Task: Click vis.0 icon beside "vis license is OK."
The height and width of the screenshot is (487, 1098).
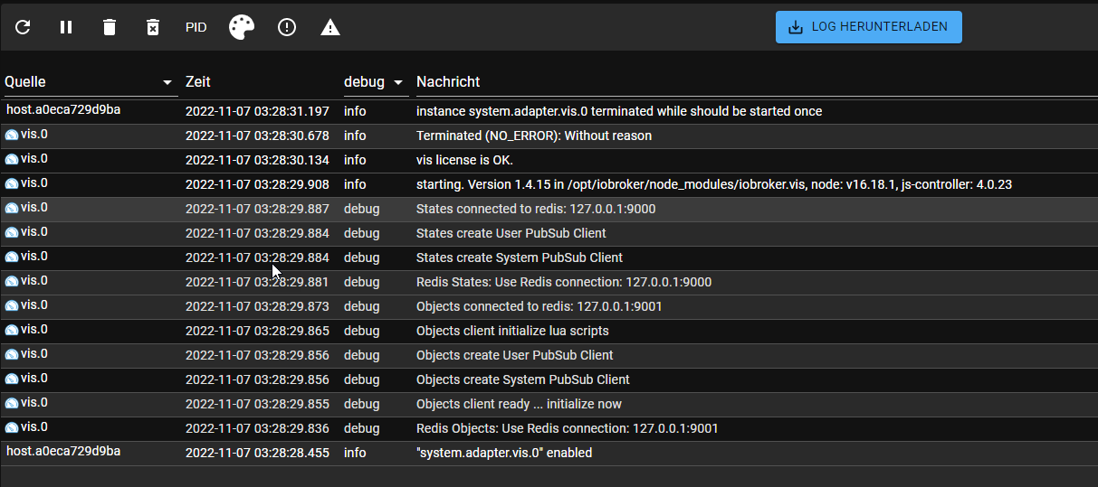Action: (x=12, y=159)
